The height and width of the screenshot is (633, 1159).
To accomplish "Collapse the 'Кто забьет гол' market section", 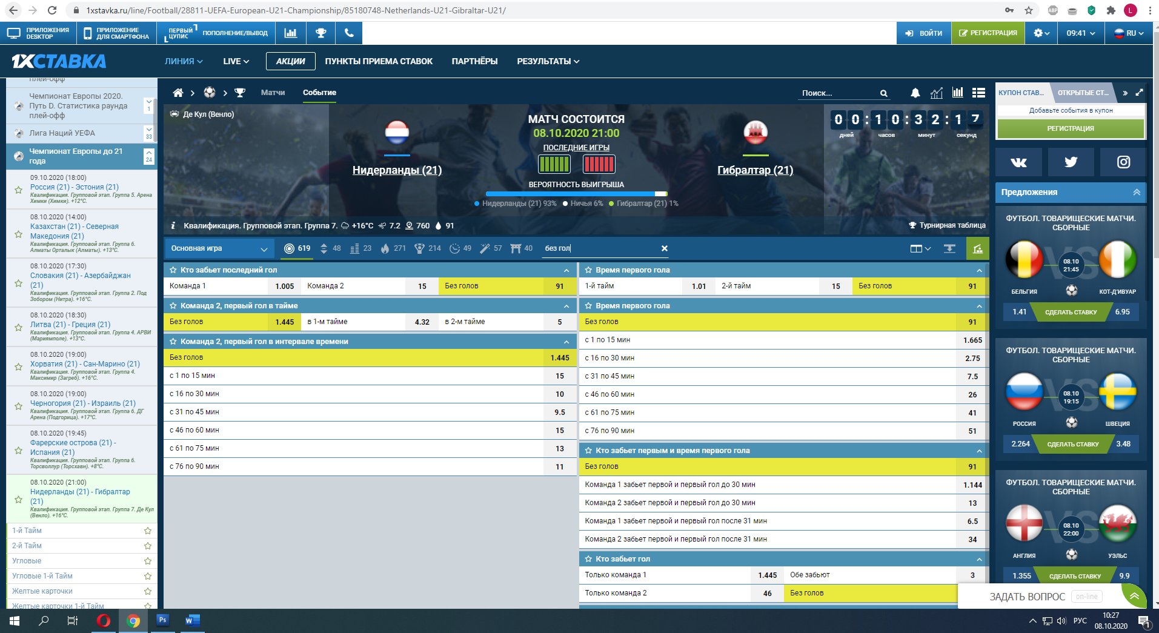I will [979, 559].
